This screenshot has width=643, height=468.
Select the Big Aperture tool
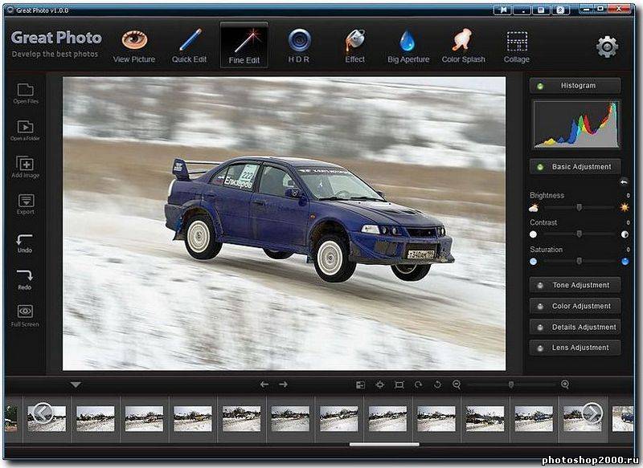408,45
